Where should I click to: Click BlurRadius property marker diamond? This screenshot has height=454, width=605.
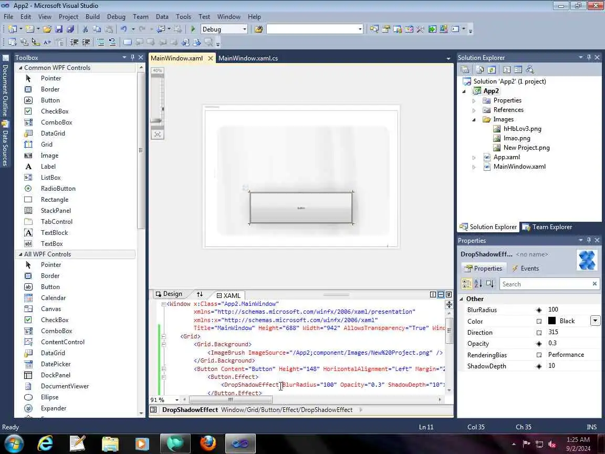(x=539, y=310)
